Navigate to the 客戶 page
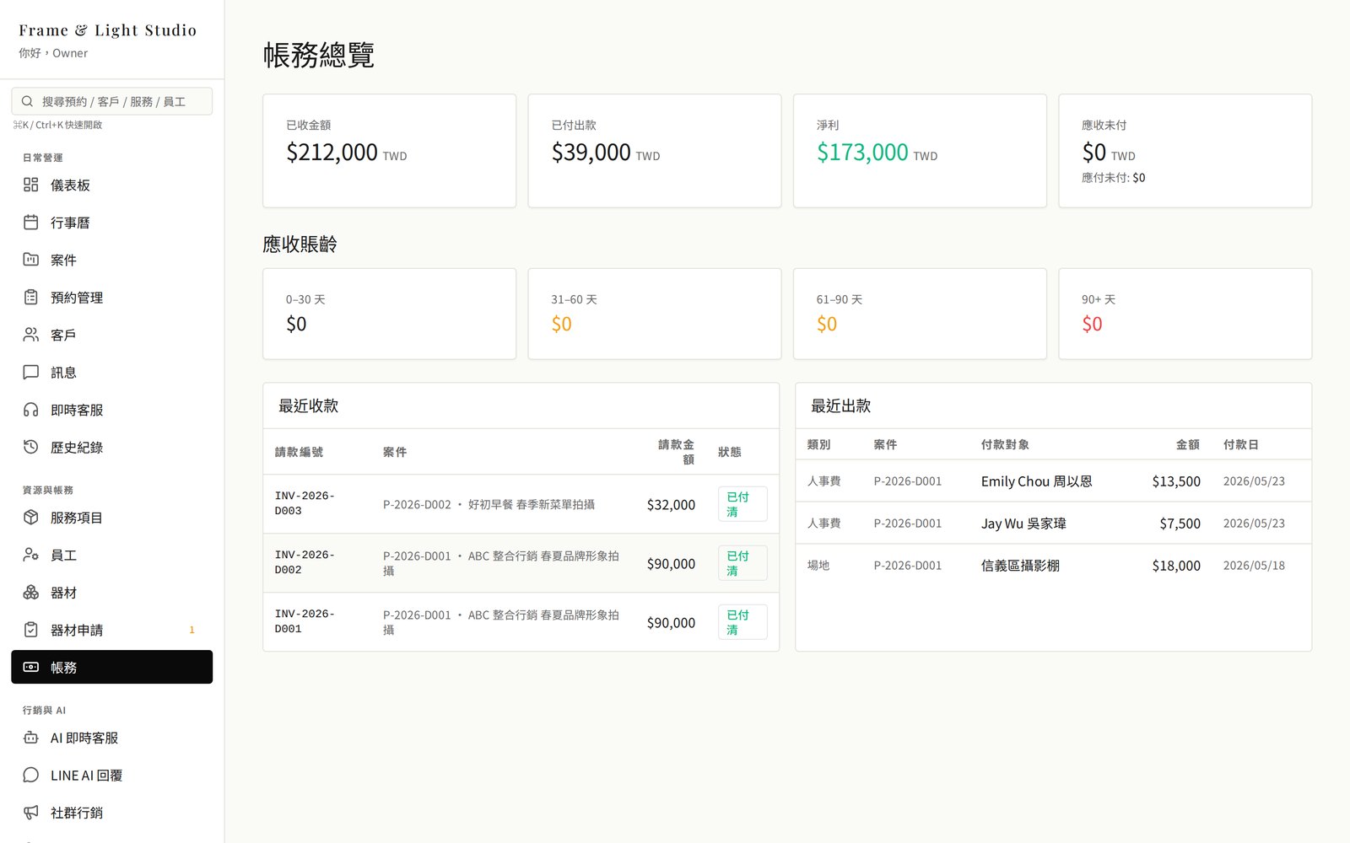The image size is (1350, 843). 111,335
